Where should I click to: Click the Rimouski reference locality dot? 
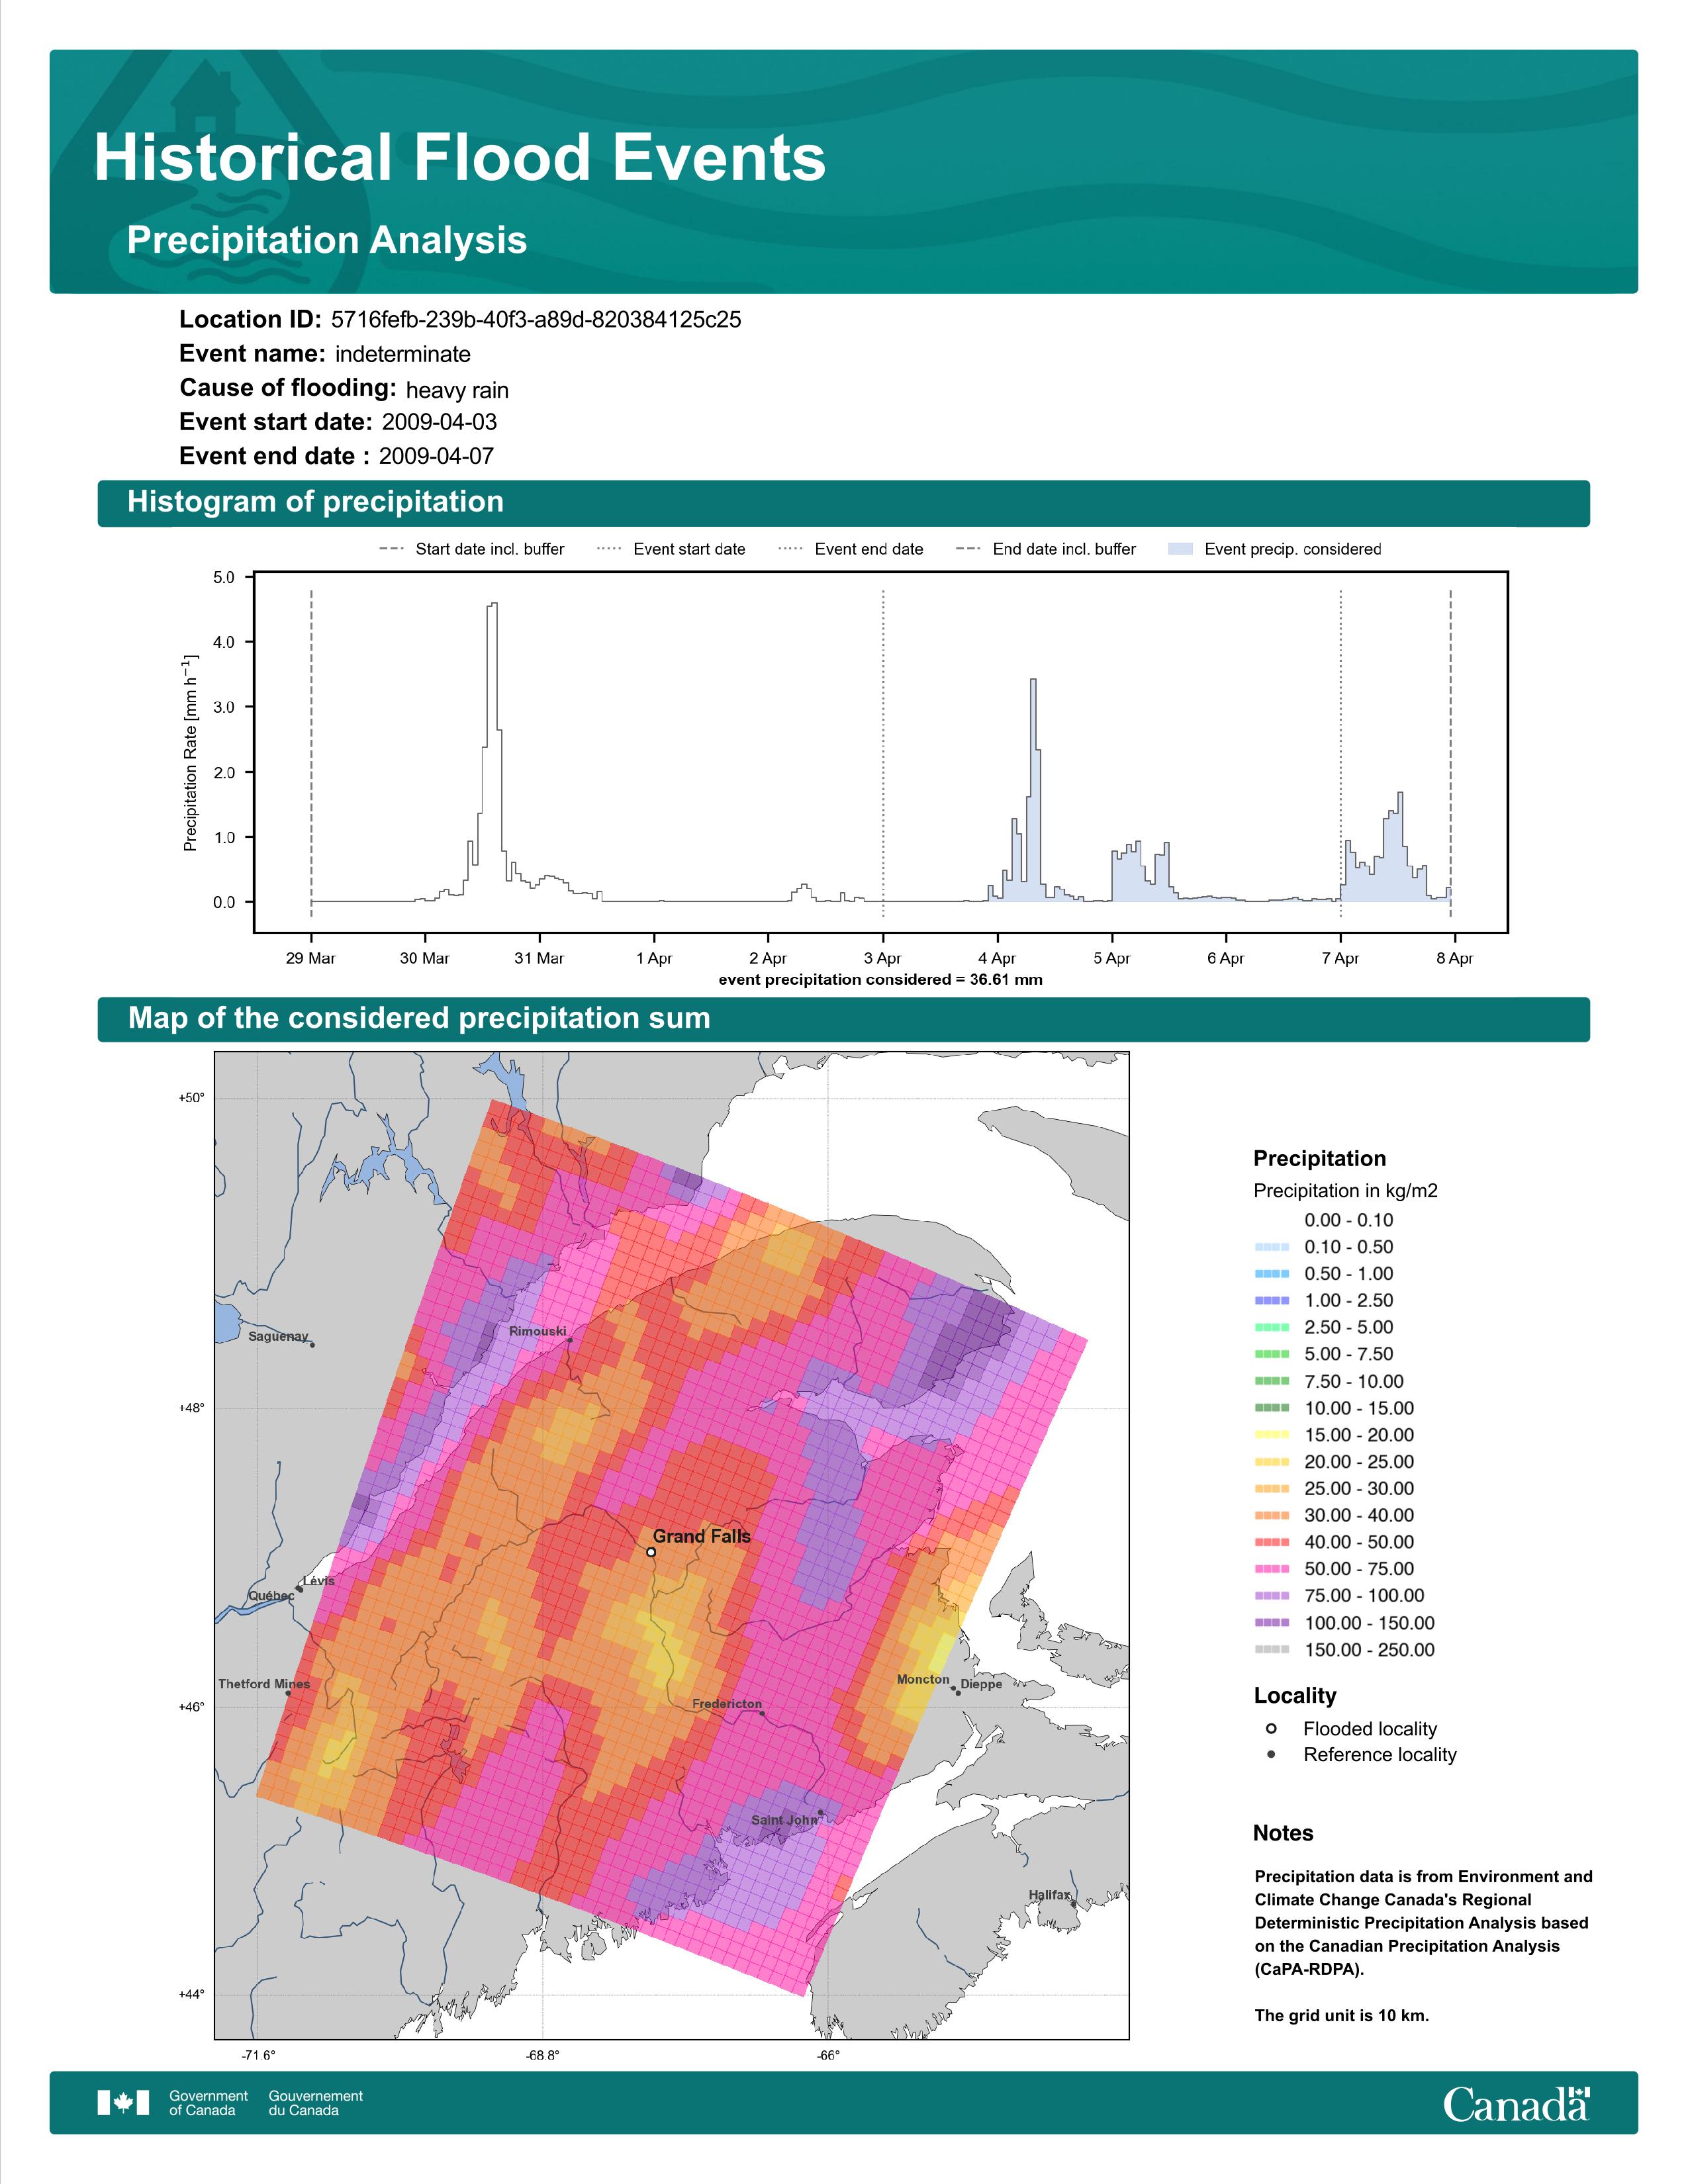click(x=570, y=1341)
